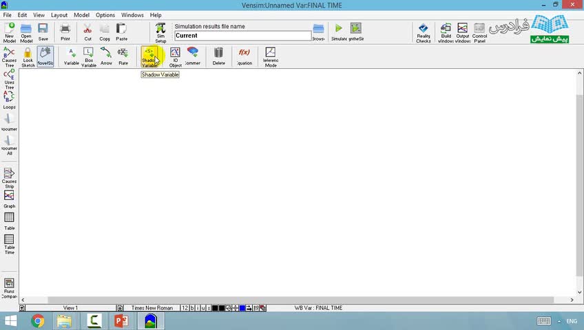
Task: Open the File menu
Action: [7, 15]
